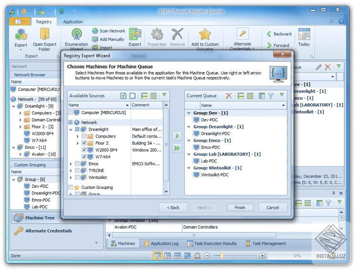Viewport: 355px width, 269px height.
Task: Open column chooser in Current Queue toolbar
Action: click(262, 96)
